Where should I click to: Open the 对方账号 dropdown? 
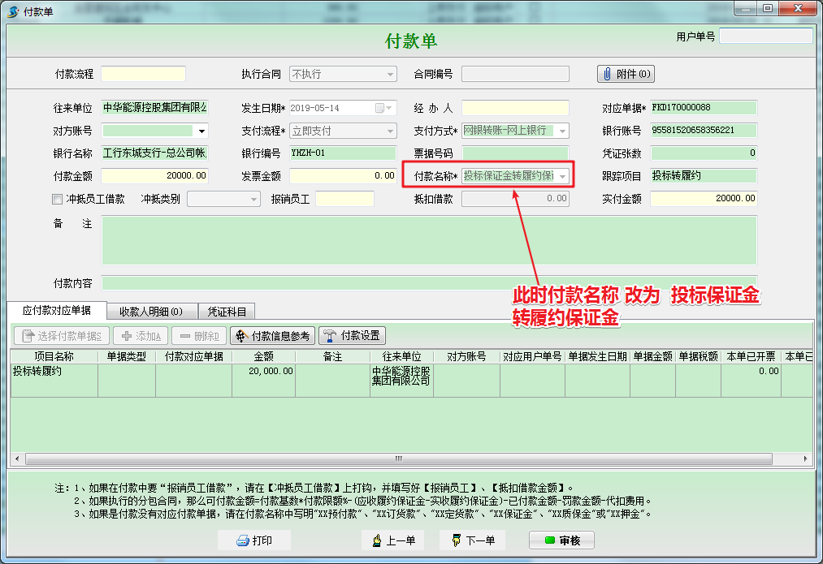tap(201, 131)
